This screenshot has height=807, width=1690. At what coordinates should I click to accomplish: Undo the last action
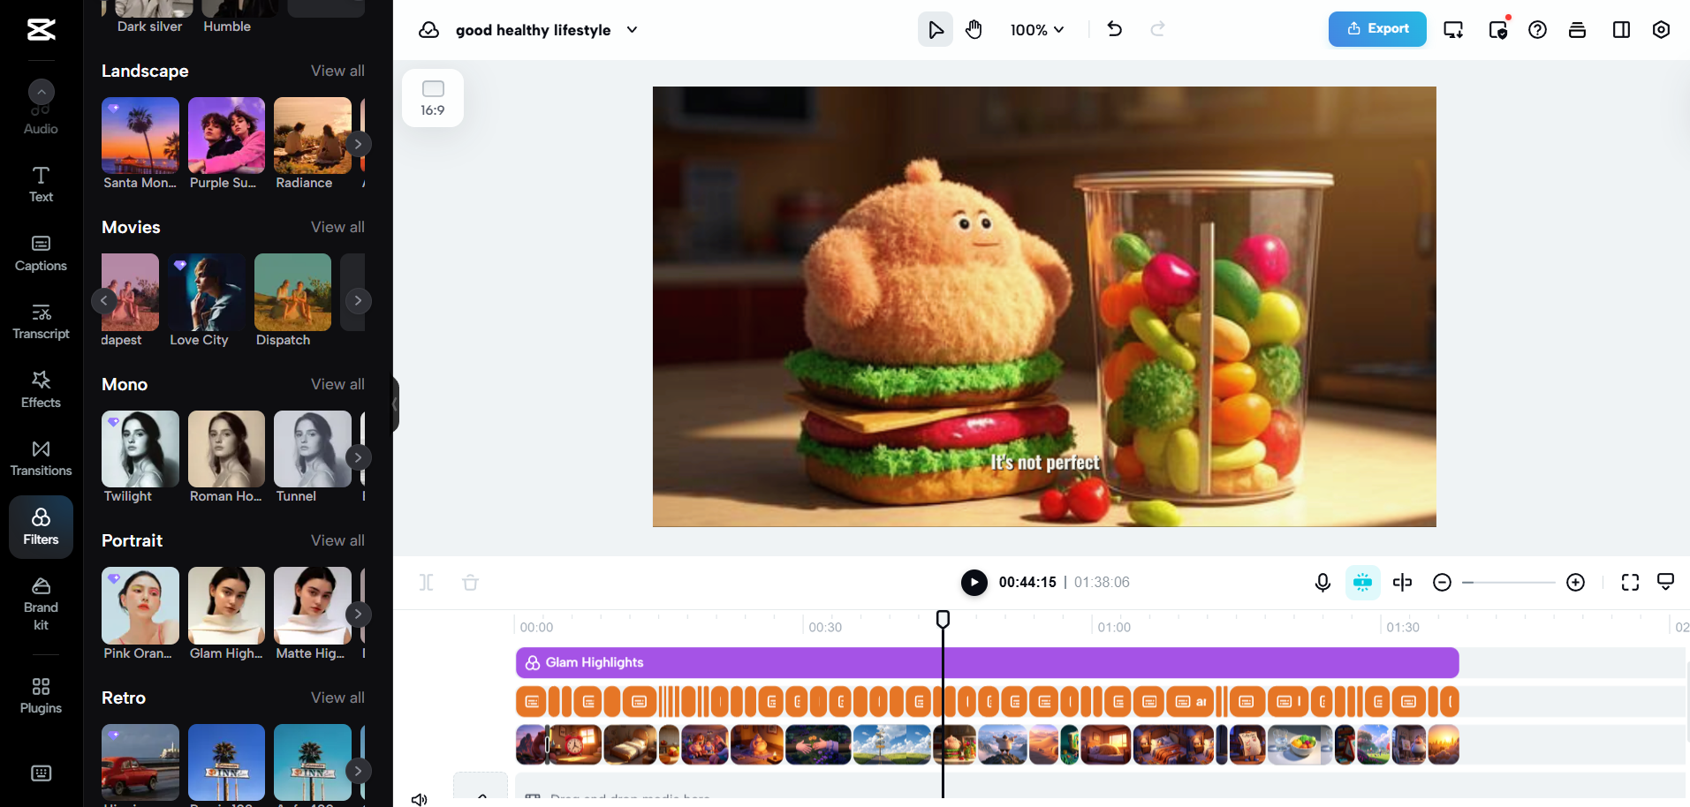(x=1115, y=29)
